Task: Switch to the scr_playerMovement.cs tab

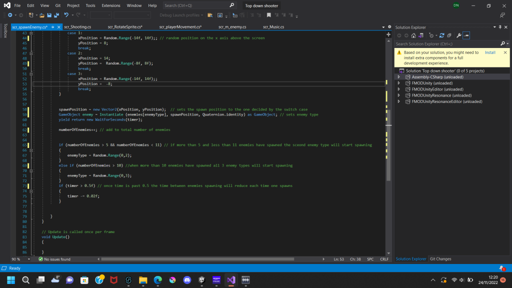Action: (x=180, y=26)
